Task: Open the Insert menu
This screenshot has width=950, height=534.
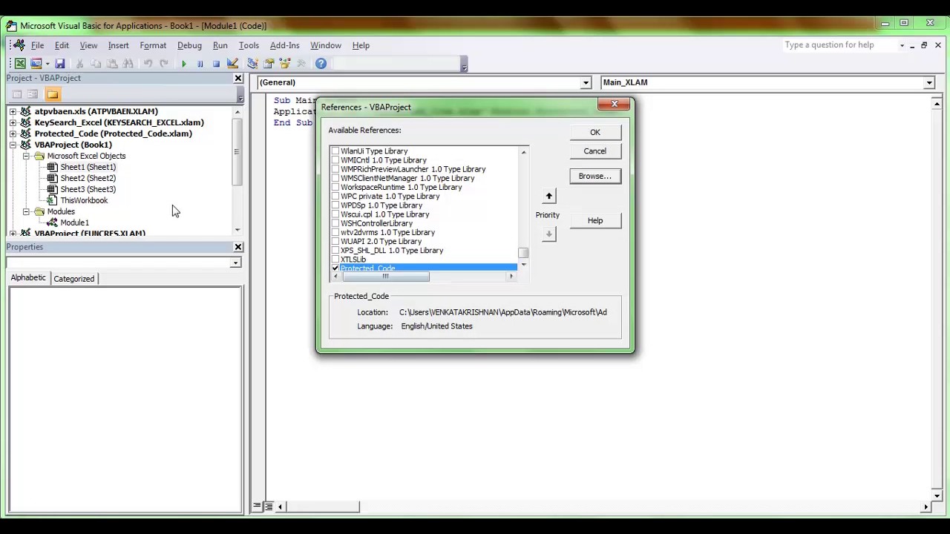Action: (118, 45)
